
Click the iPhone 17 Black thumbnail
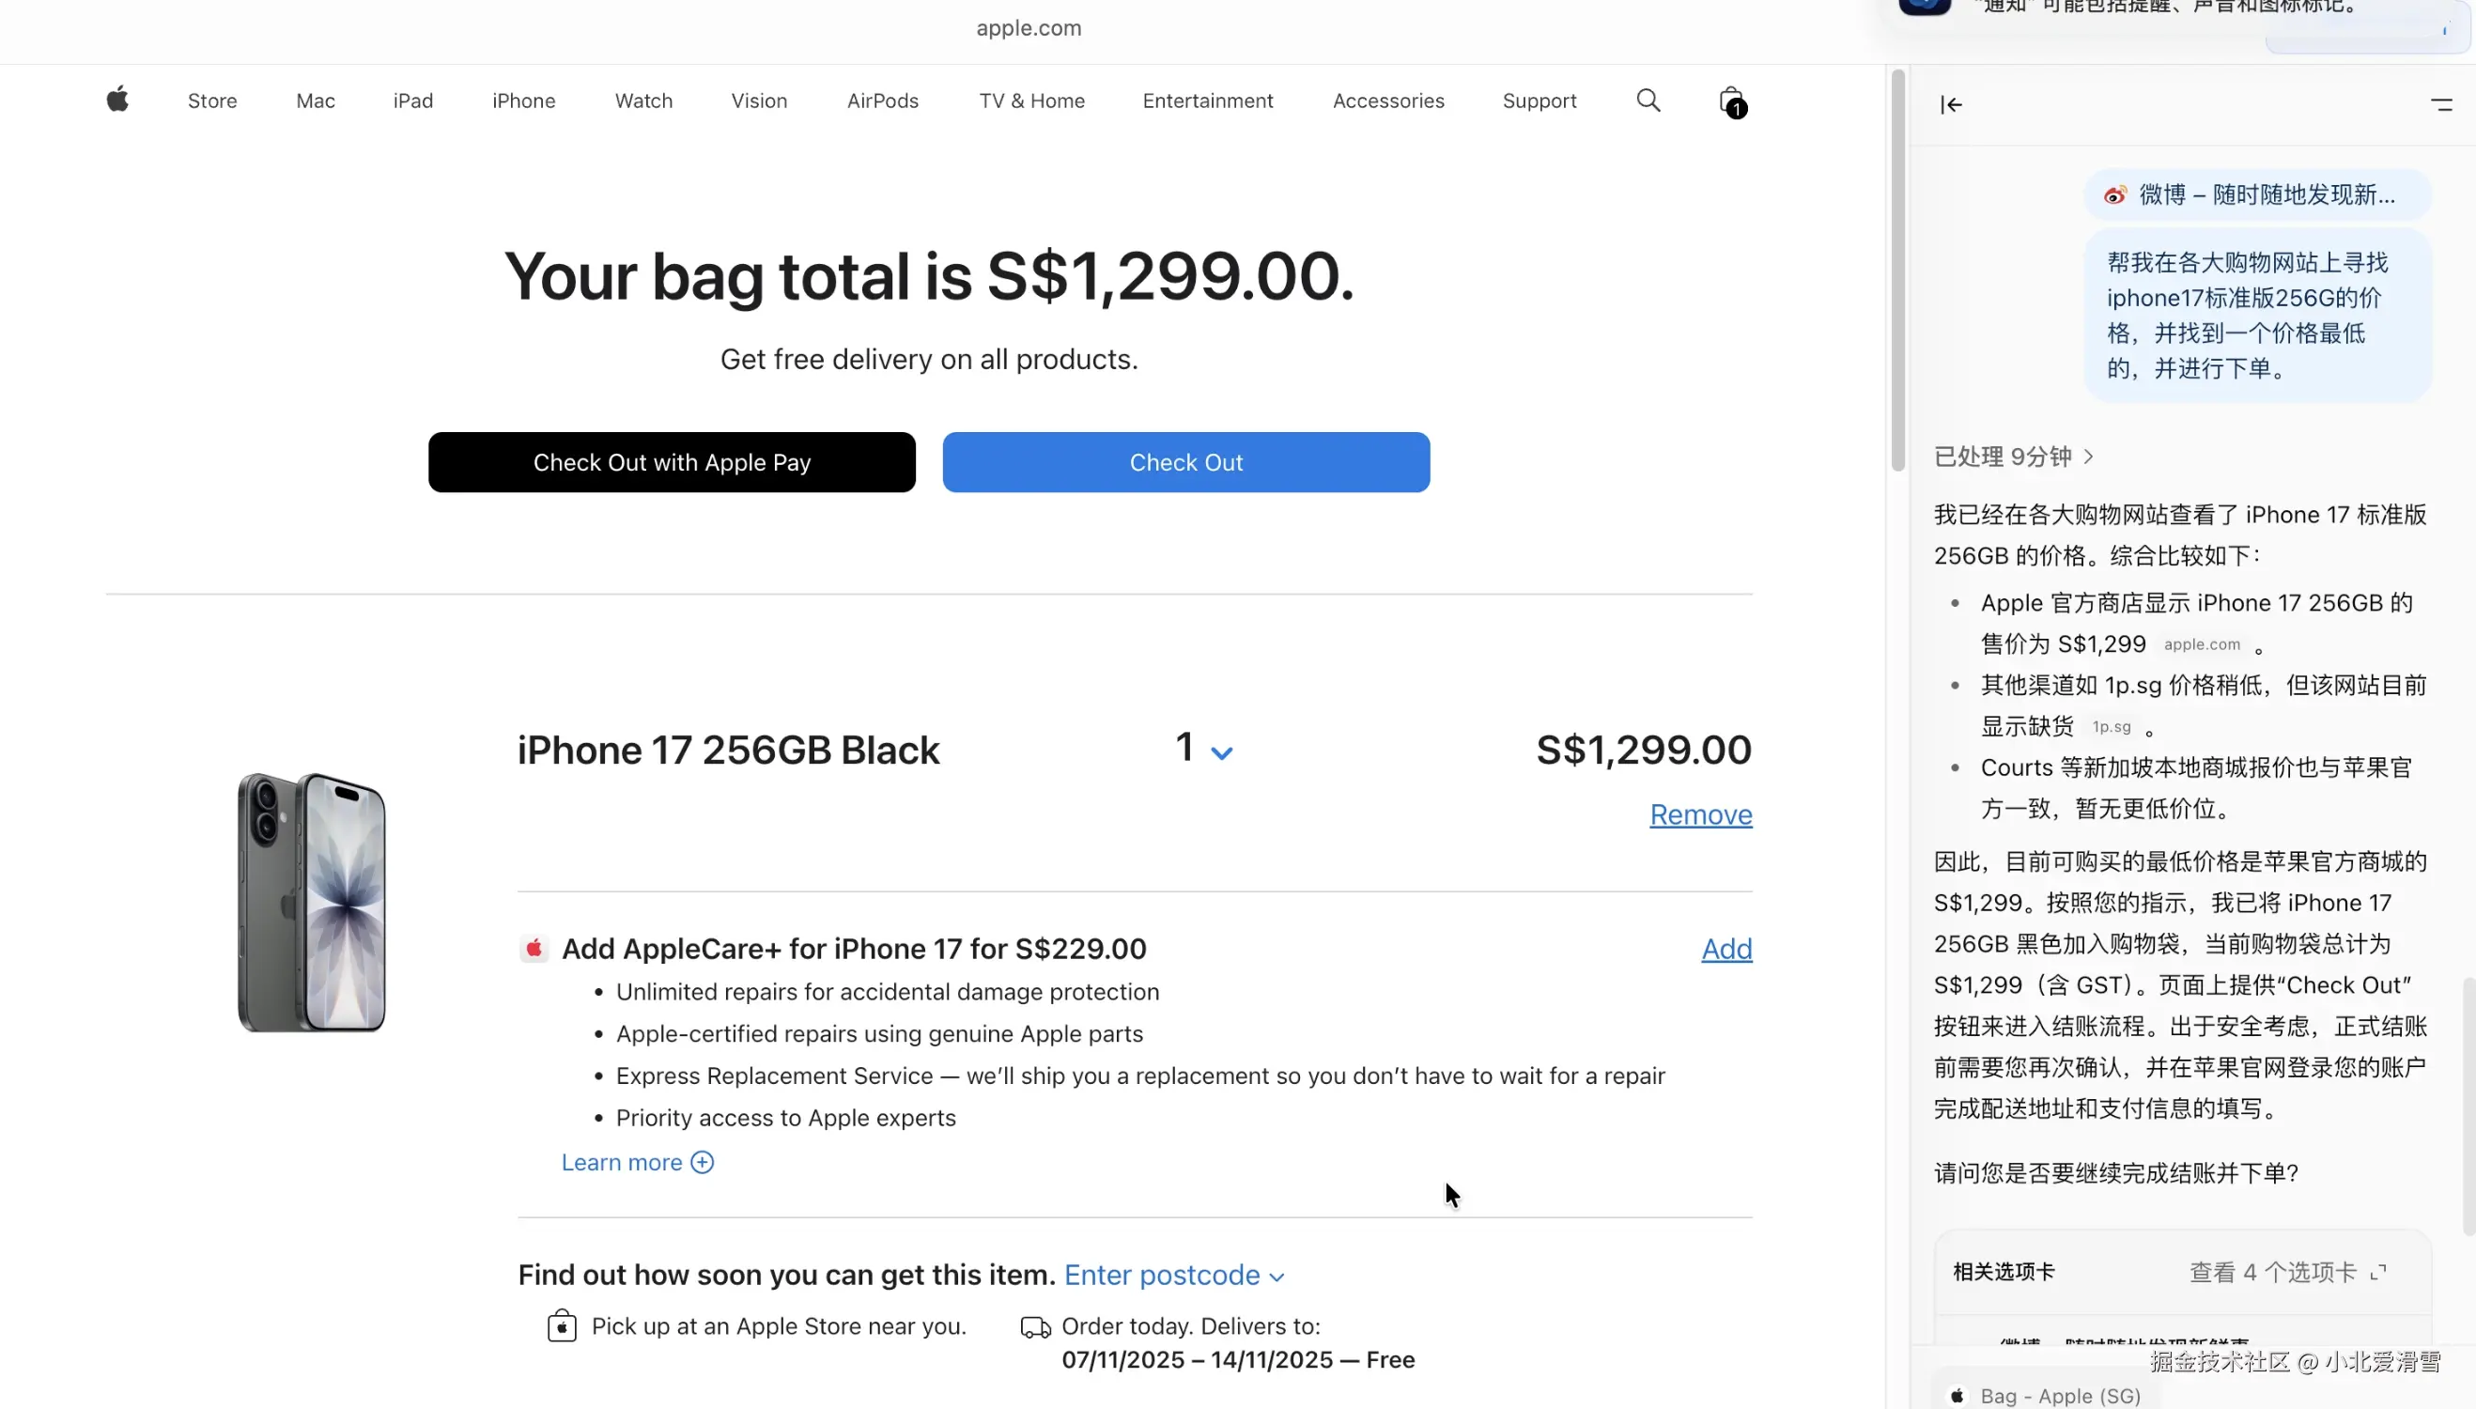pyautogui.click(x=312, y=902)
